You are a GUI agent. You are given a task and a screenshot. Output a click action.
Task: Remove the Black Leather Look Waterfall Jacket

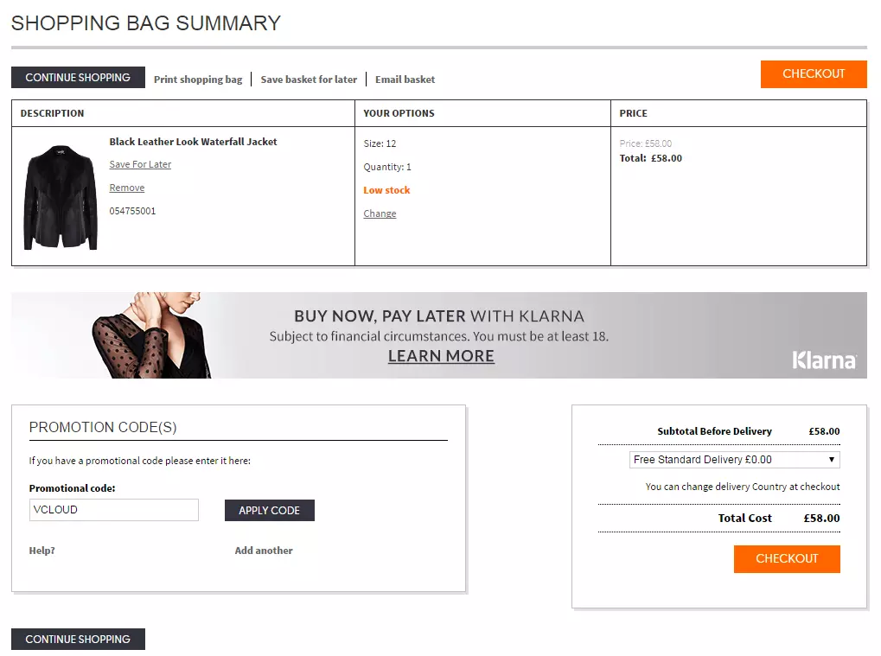click(126, 188)
